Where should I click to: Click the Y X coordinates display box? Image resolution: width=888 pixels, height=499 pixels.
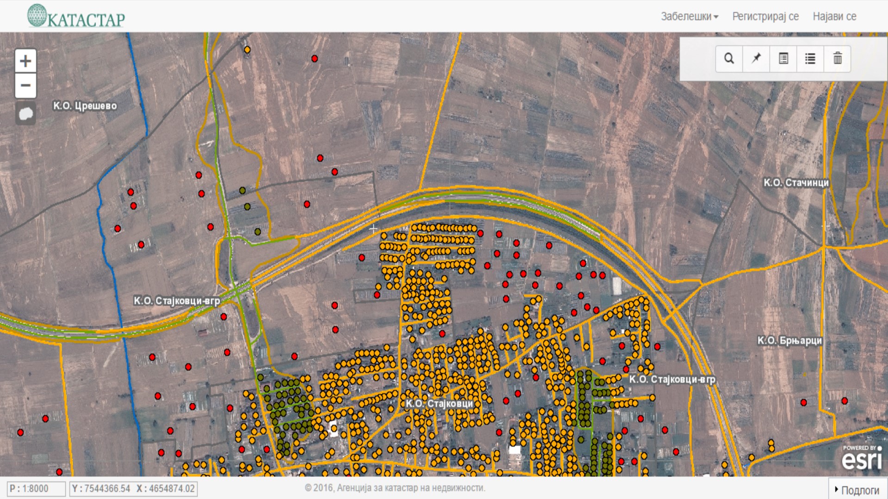(x=133, y=489)
